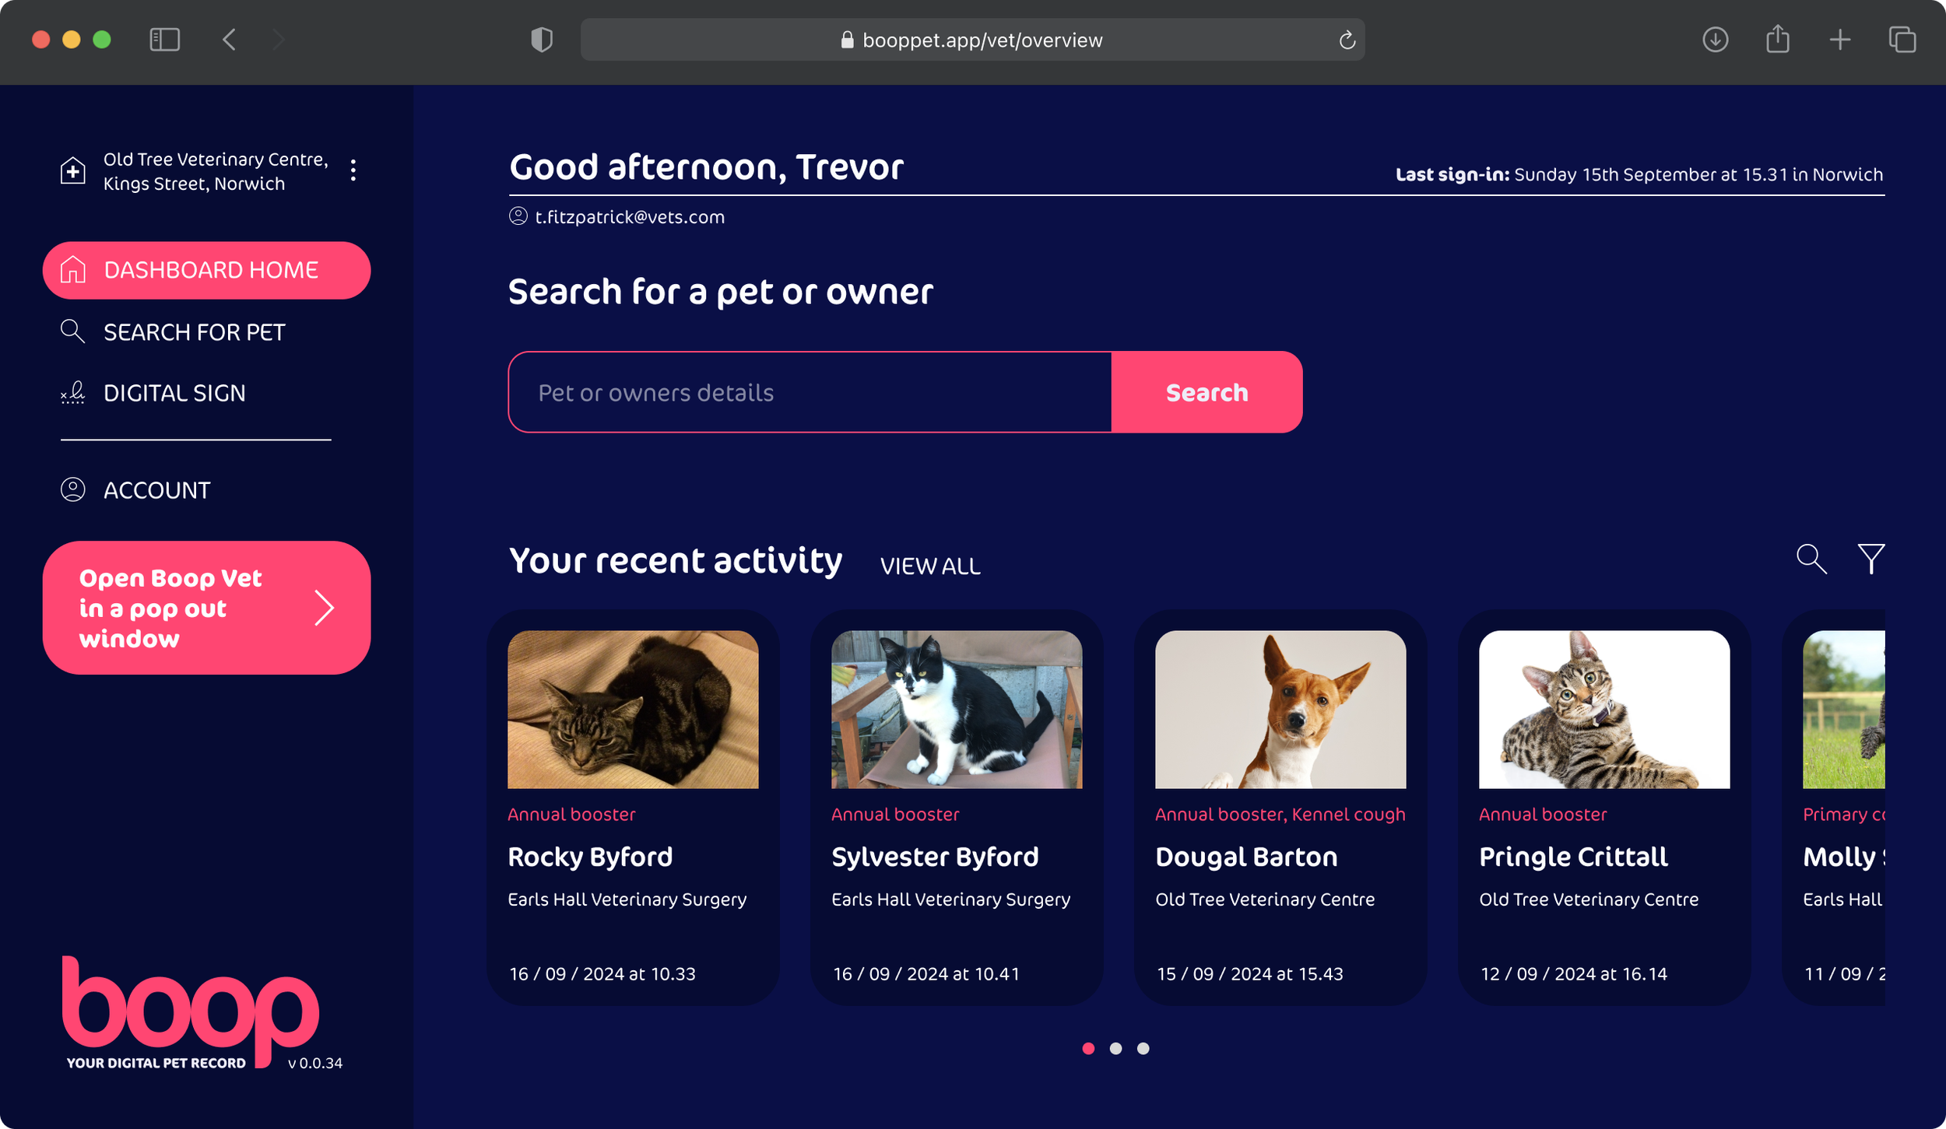Image resolution: width=1946 pixels, height=1129 pixels.
Task: Reload page with the address bar refresh icon
Action: tap(1347, 40)
